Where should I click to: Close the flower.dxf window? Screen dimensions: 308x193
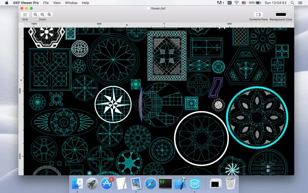(x=22, y=8)
